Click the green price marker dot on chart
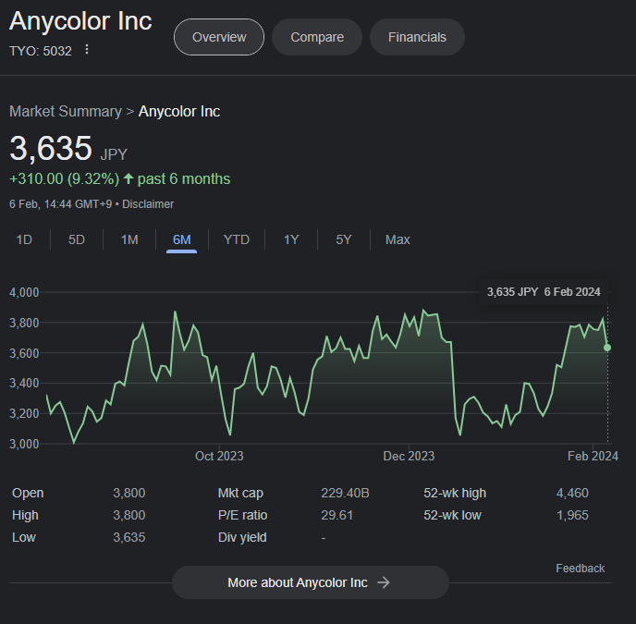Viewport: 636px width, 624px height. pos(607,348)
